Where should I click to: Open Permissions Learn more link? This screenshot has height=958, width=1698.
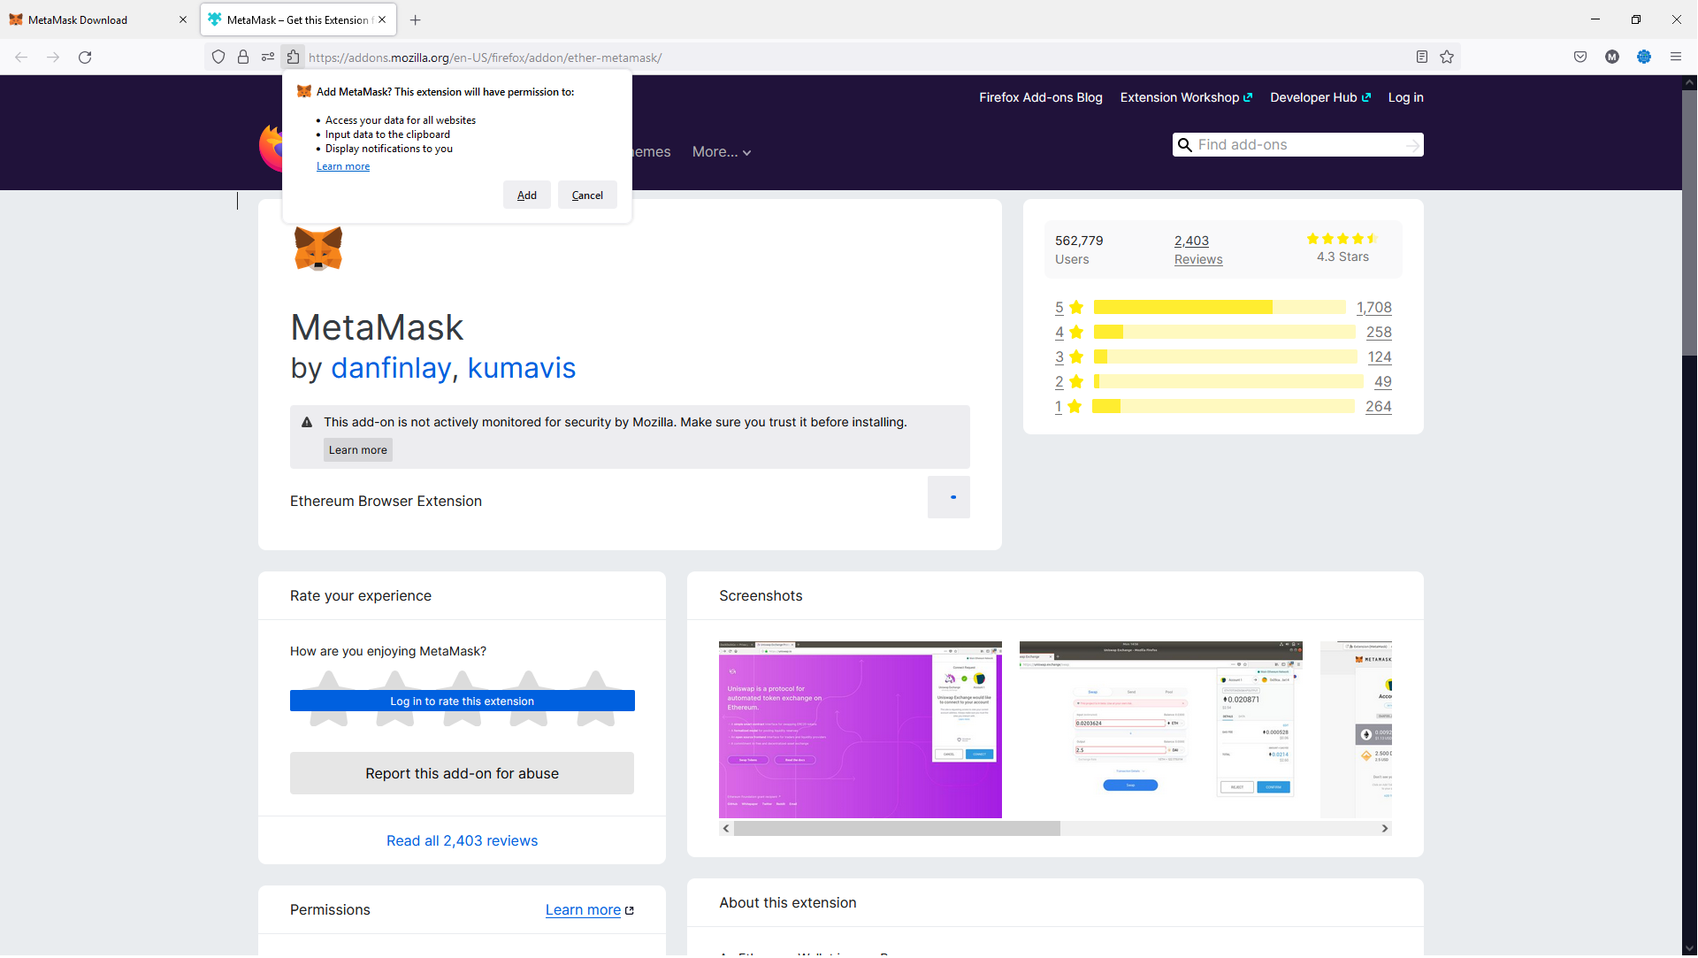pos(589,910)
